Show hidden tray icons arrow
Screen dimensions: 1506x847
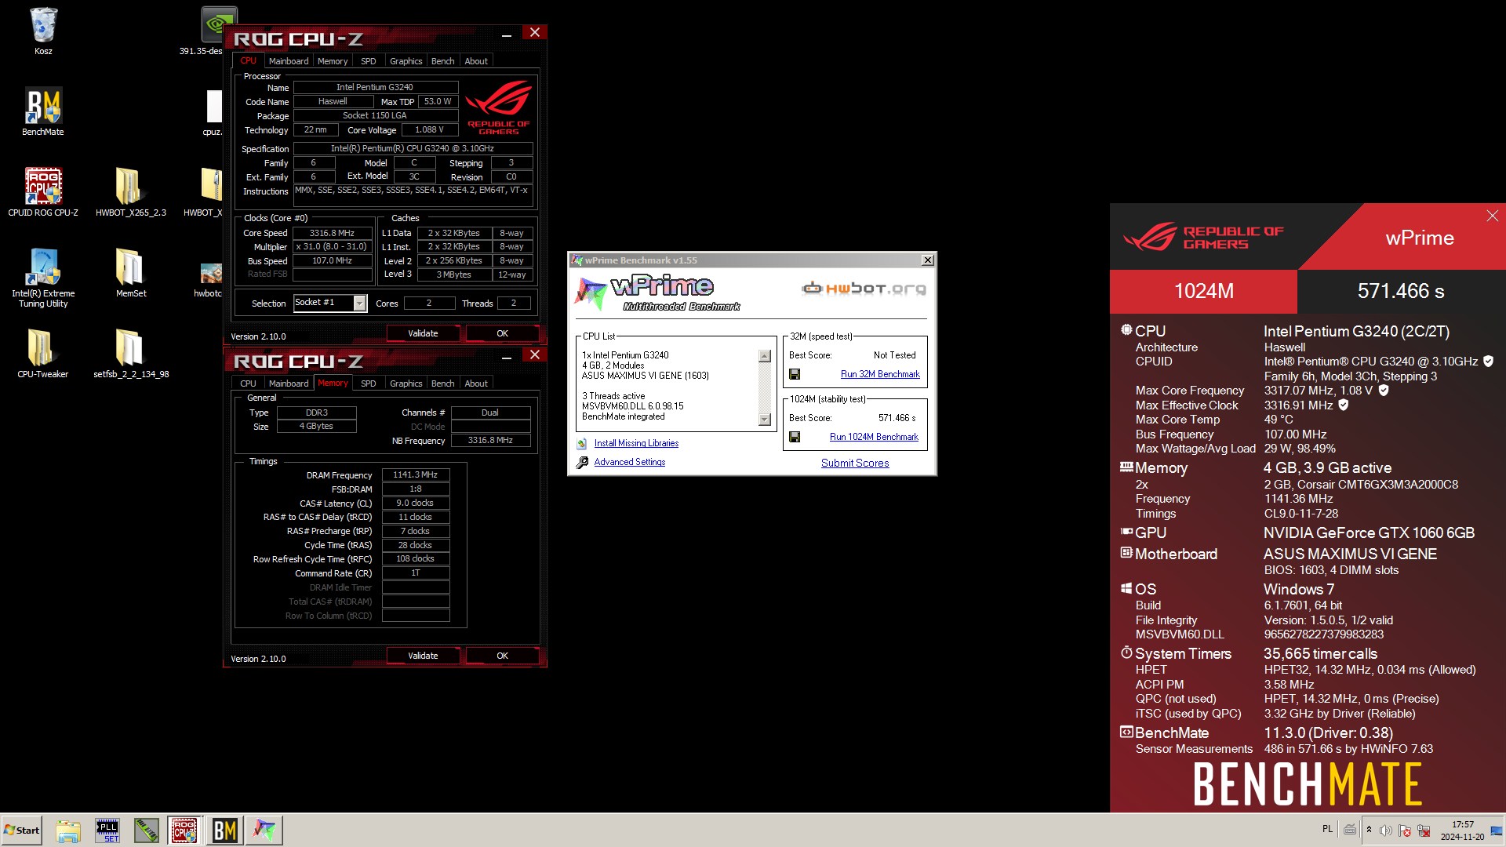1369,830
